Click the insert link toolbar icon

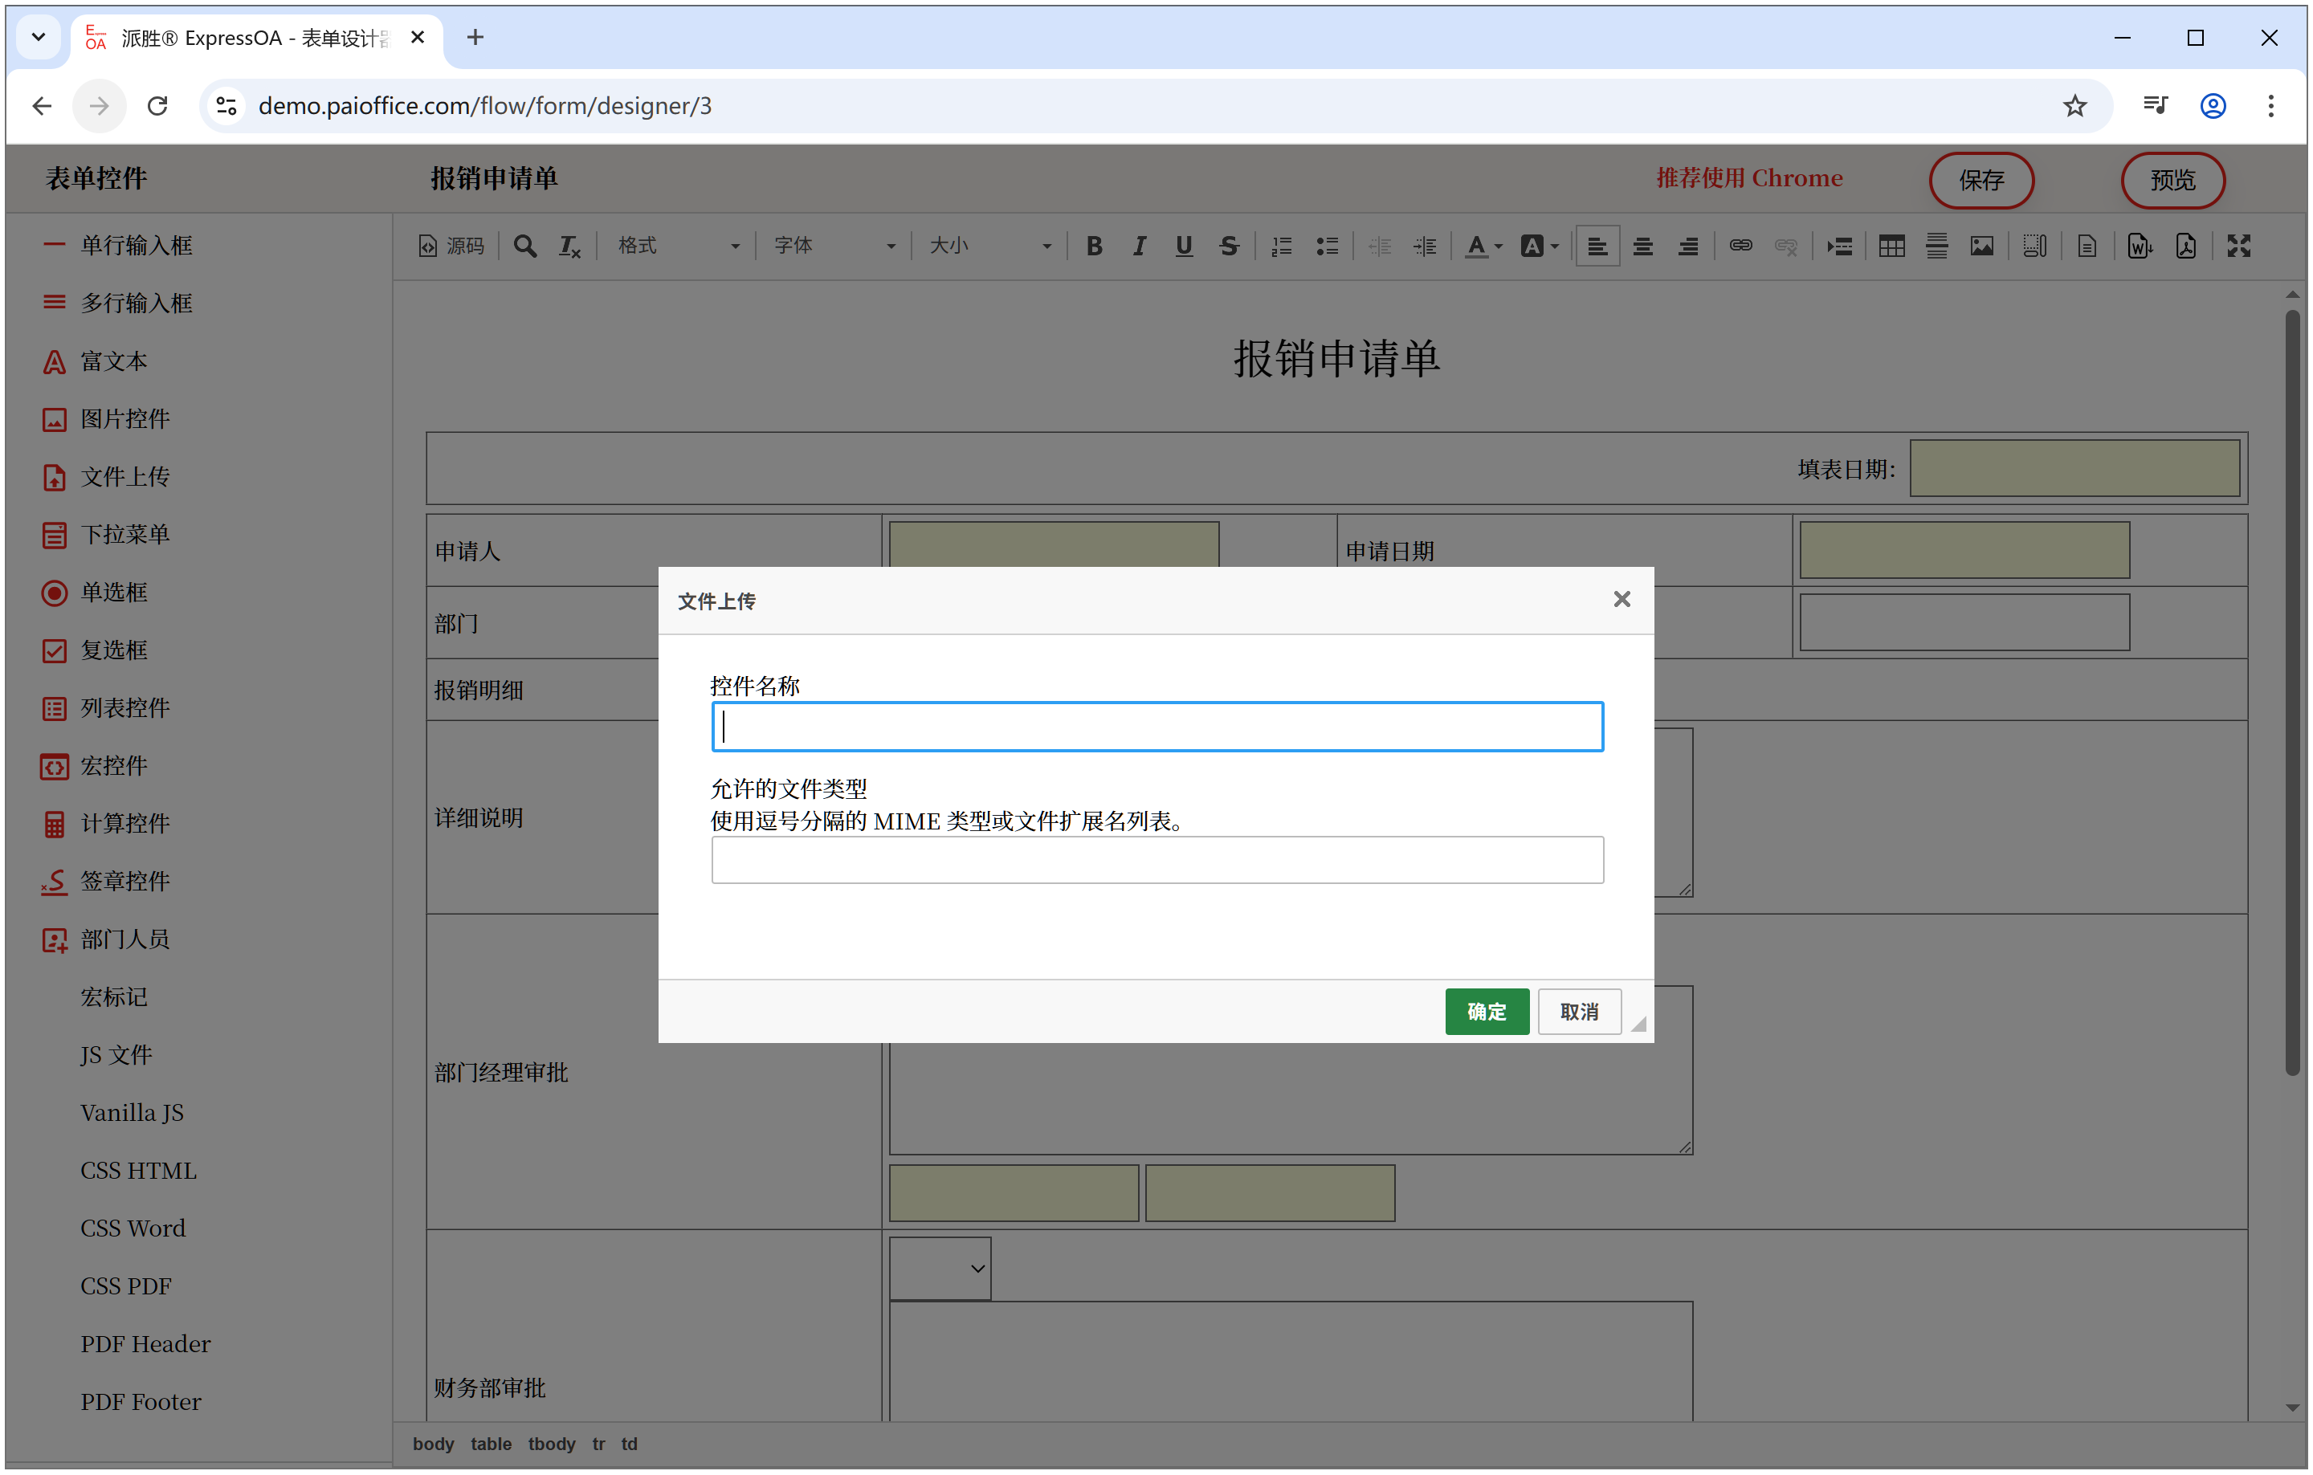[1740, 246]
